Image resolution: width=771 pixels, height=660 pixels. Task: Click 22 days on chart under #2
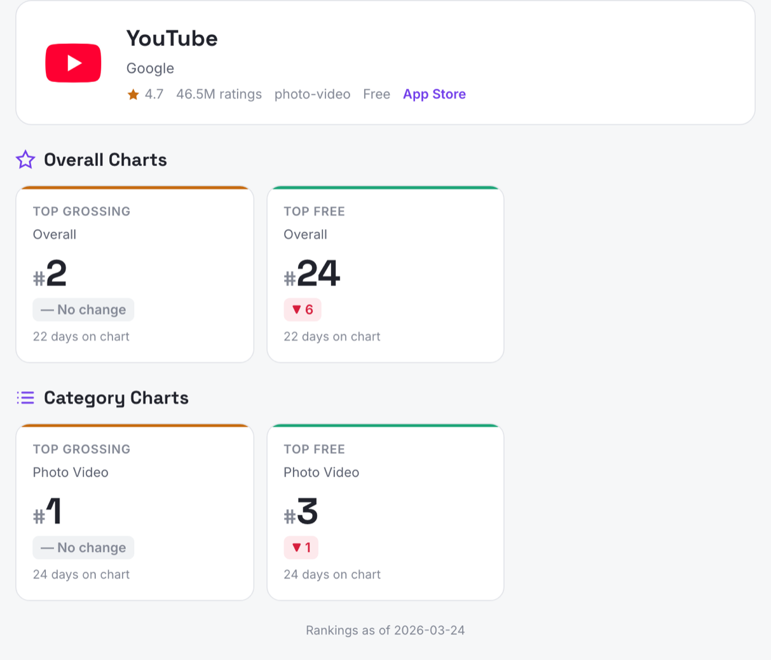pyautogui.click(x=81, y=336)
